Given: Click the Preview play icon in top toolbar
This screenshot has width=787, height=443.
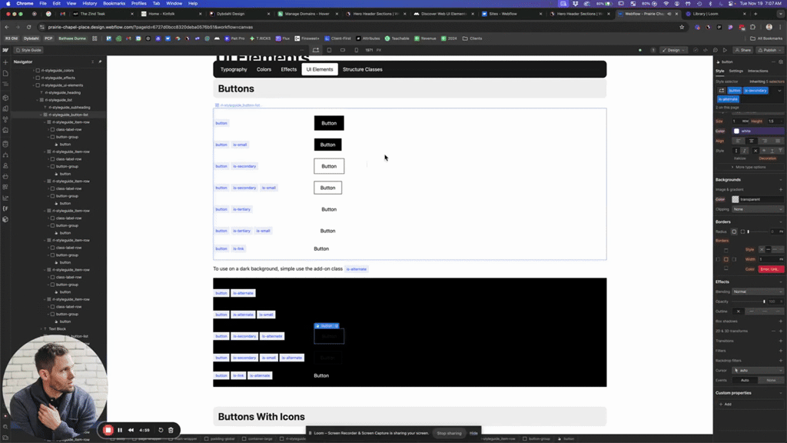Looking at the screenshot, I should click(725, 50).
